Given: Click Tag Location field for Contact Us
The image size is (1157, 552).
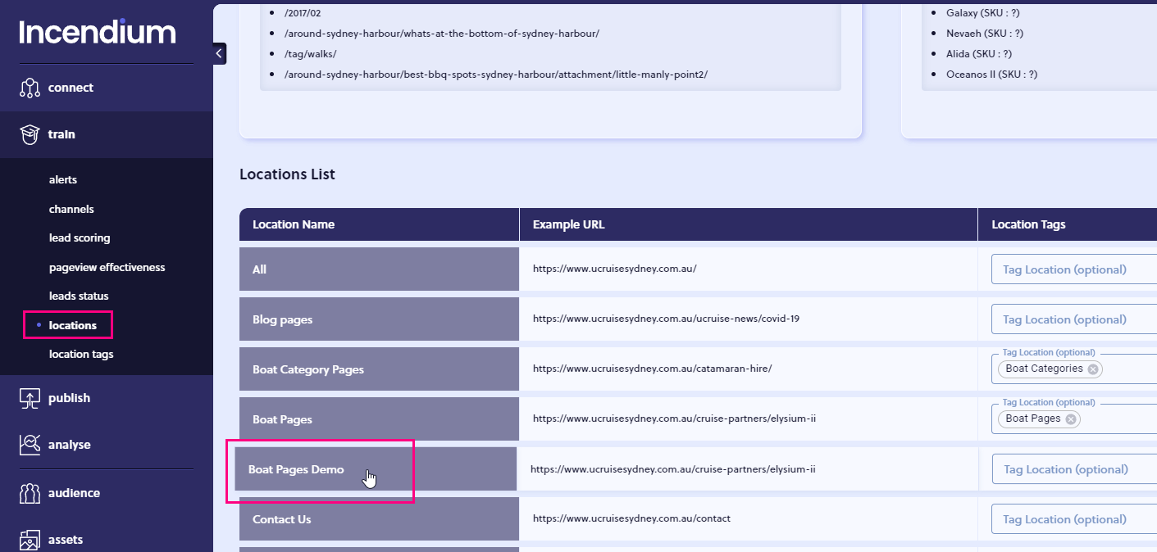Looking at the screenshot, I should click(x=1074, y=519).
